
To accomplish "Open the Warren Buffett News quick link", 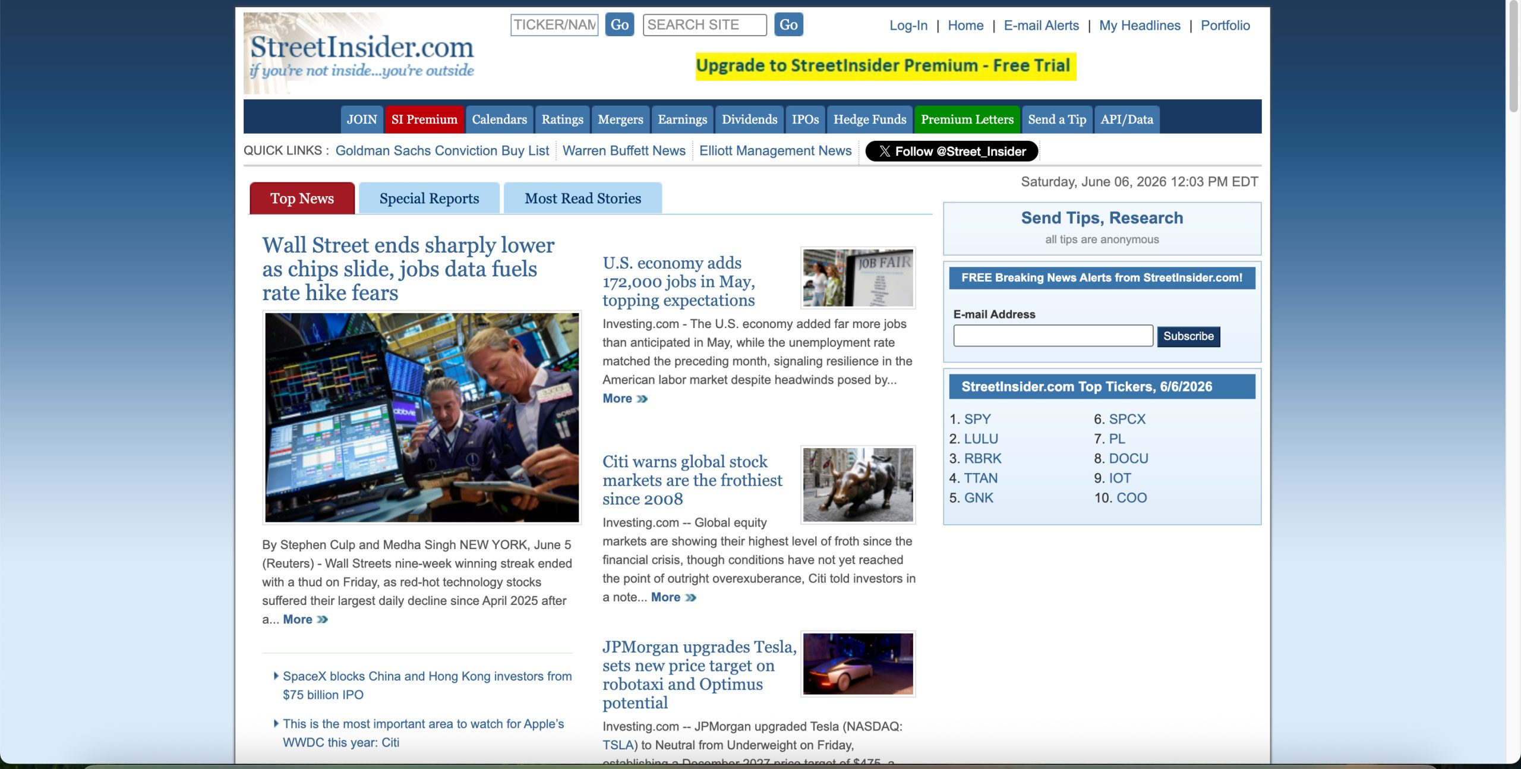I will [x=624, y=151].
